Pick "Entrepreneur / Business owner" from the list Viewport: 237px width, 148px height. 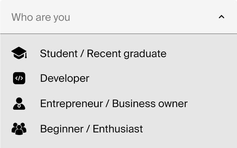click(x=118, y=104)
